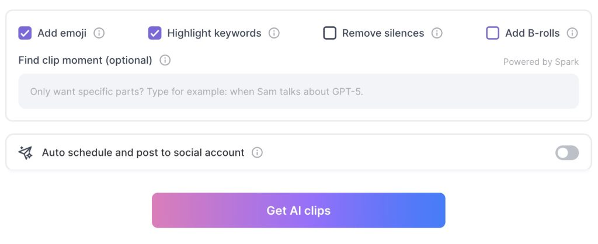This screenshot has width=598, height=244.
Task: Click "Auto schedule and post to social account" text
Action: (143, 153)
